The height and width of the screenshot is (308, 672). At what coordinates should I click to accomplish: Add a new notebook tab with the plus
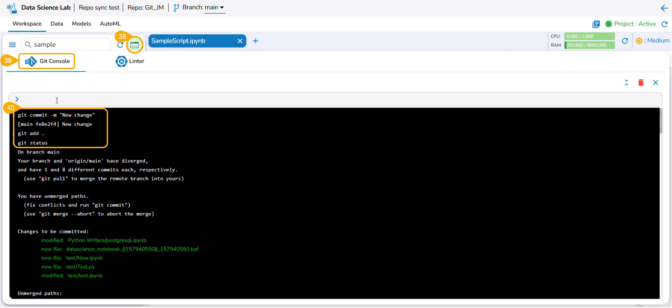click(x=255, y=41)
